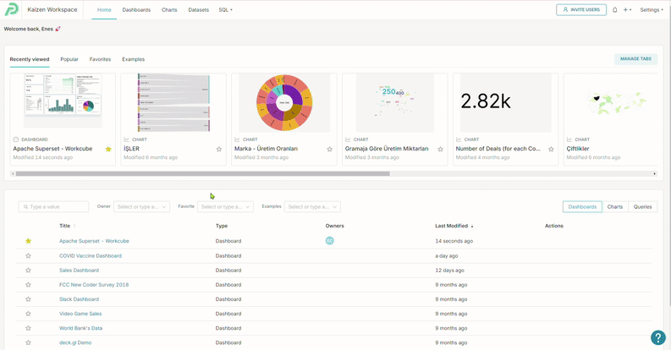Expand the Owner filter dropdown
The width and height of the screenshot is (671, 350).
point(141,206)
